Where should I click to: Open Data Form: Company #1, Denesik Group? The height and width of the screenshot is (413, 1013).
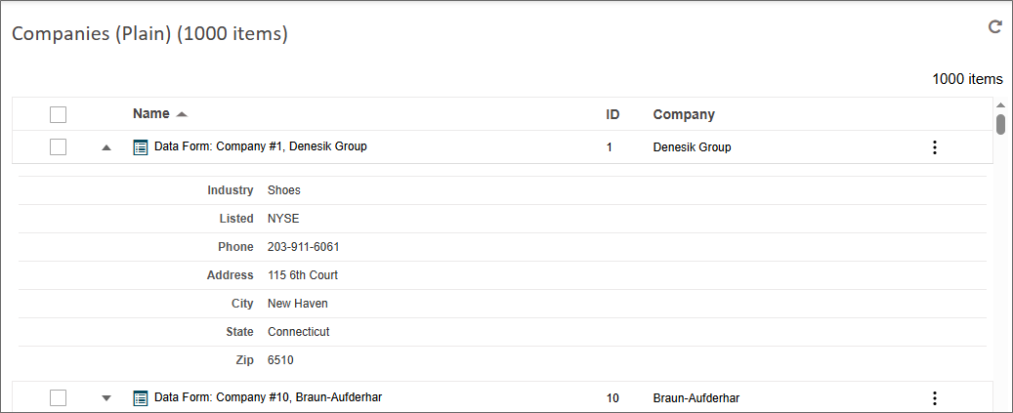tap(260, 147)
